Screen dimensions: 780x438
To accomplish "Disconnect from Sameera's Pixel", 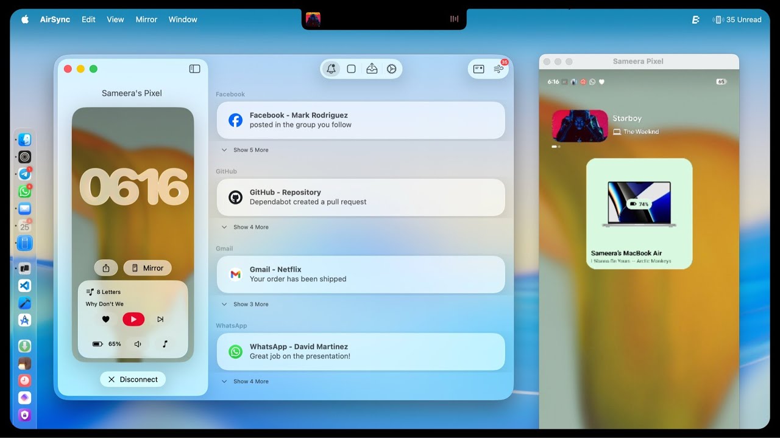I will pos(133,379).
